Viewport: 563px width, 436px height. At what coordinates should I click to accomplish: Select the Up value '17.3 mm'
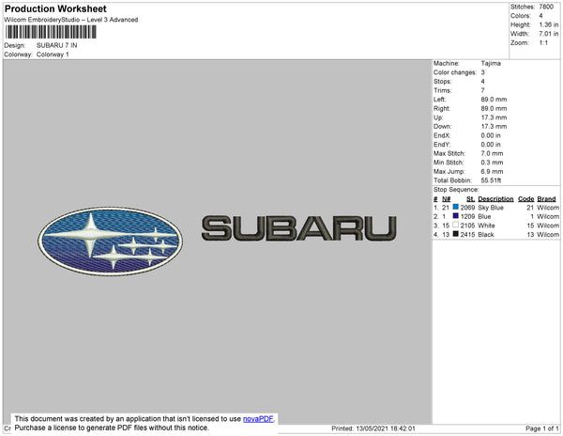(494, 117)
